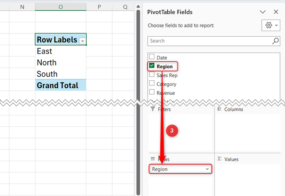Check the Date field checkbox
The width and height of the screenshot is (285, 196).
click(x=152, y=57)
